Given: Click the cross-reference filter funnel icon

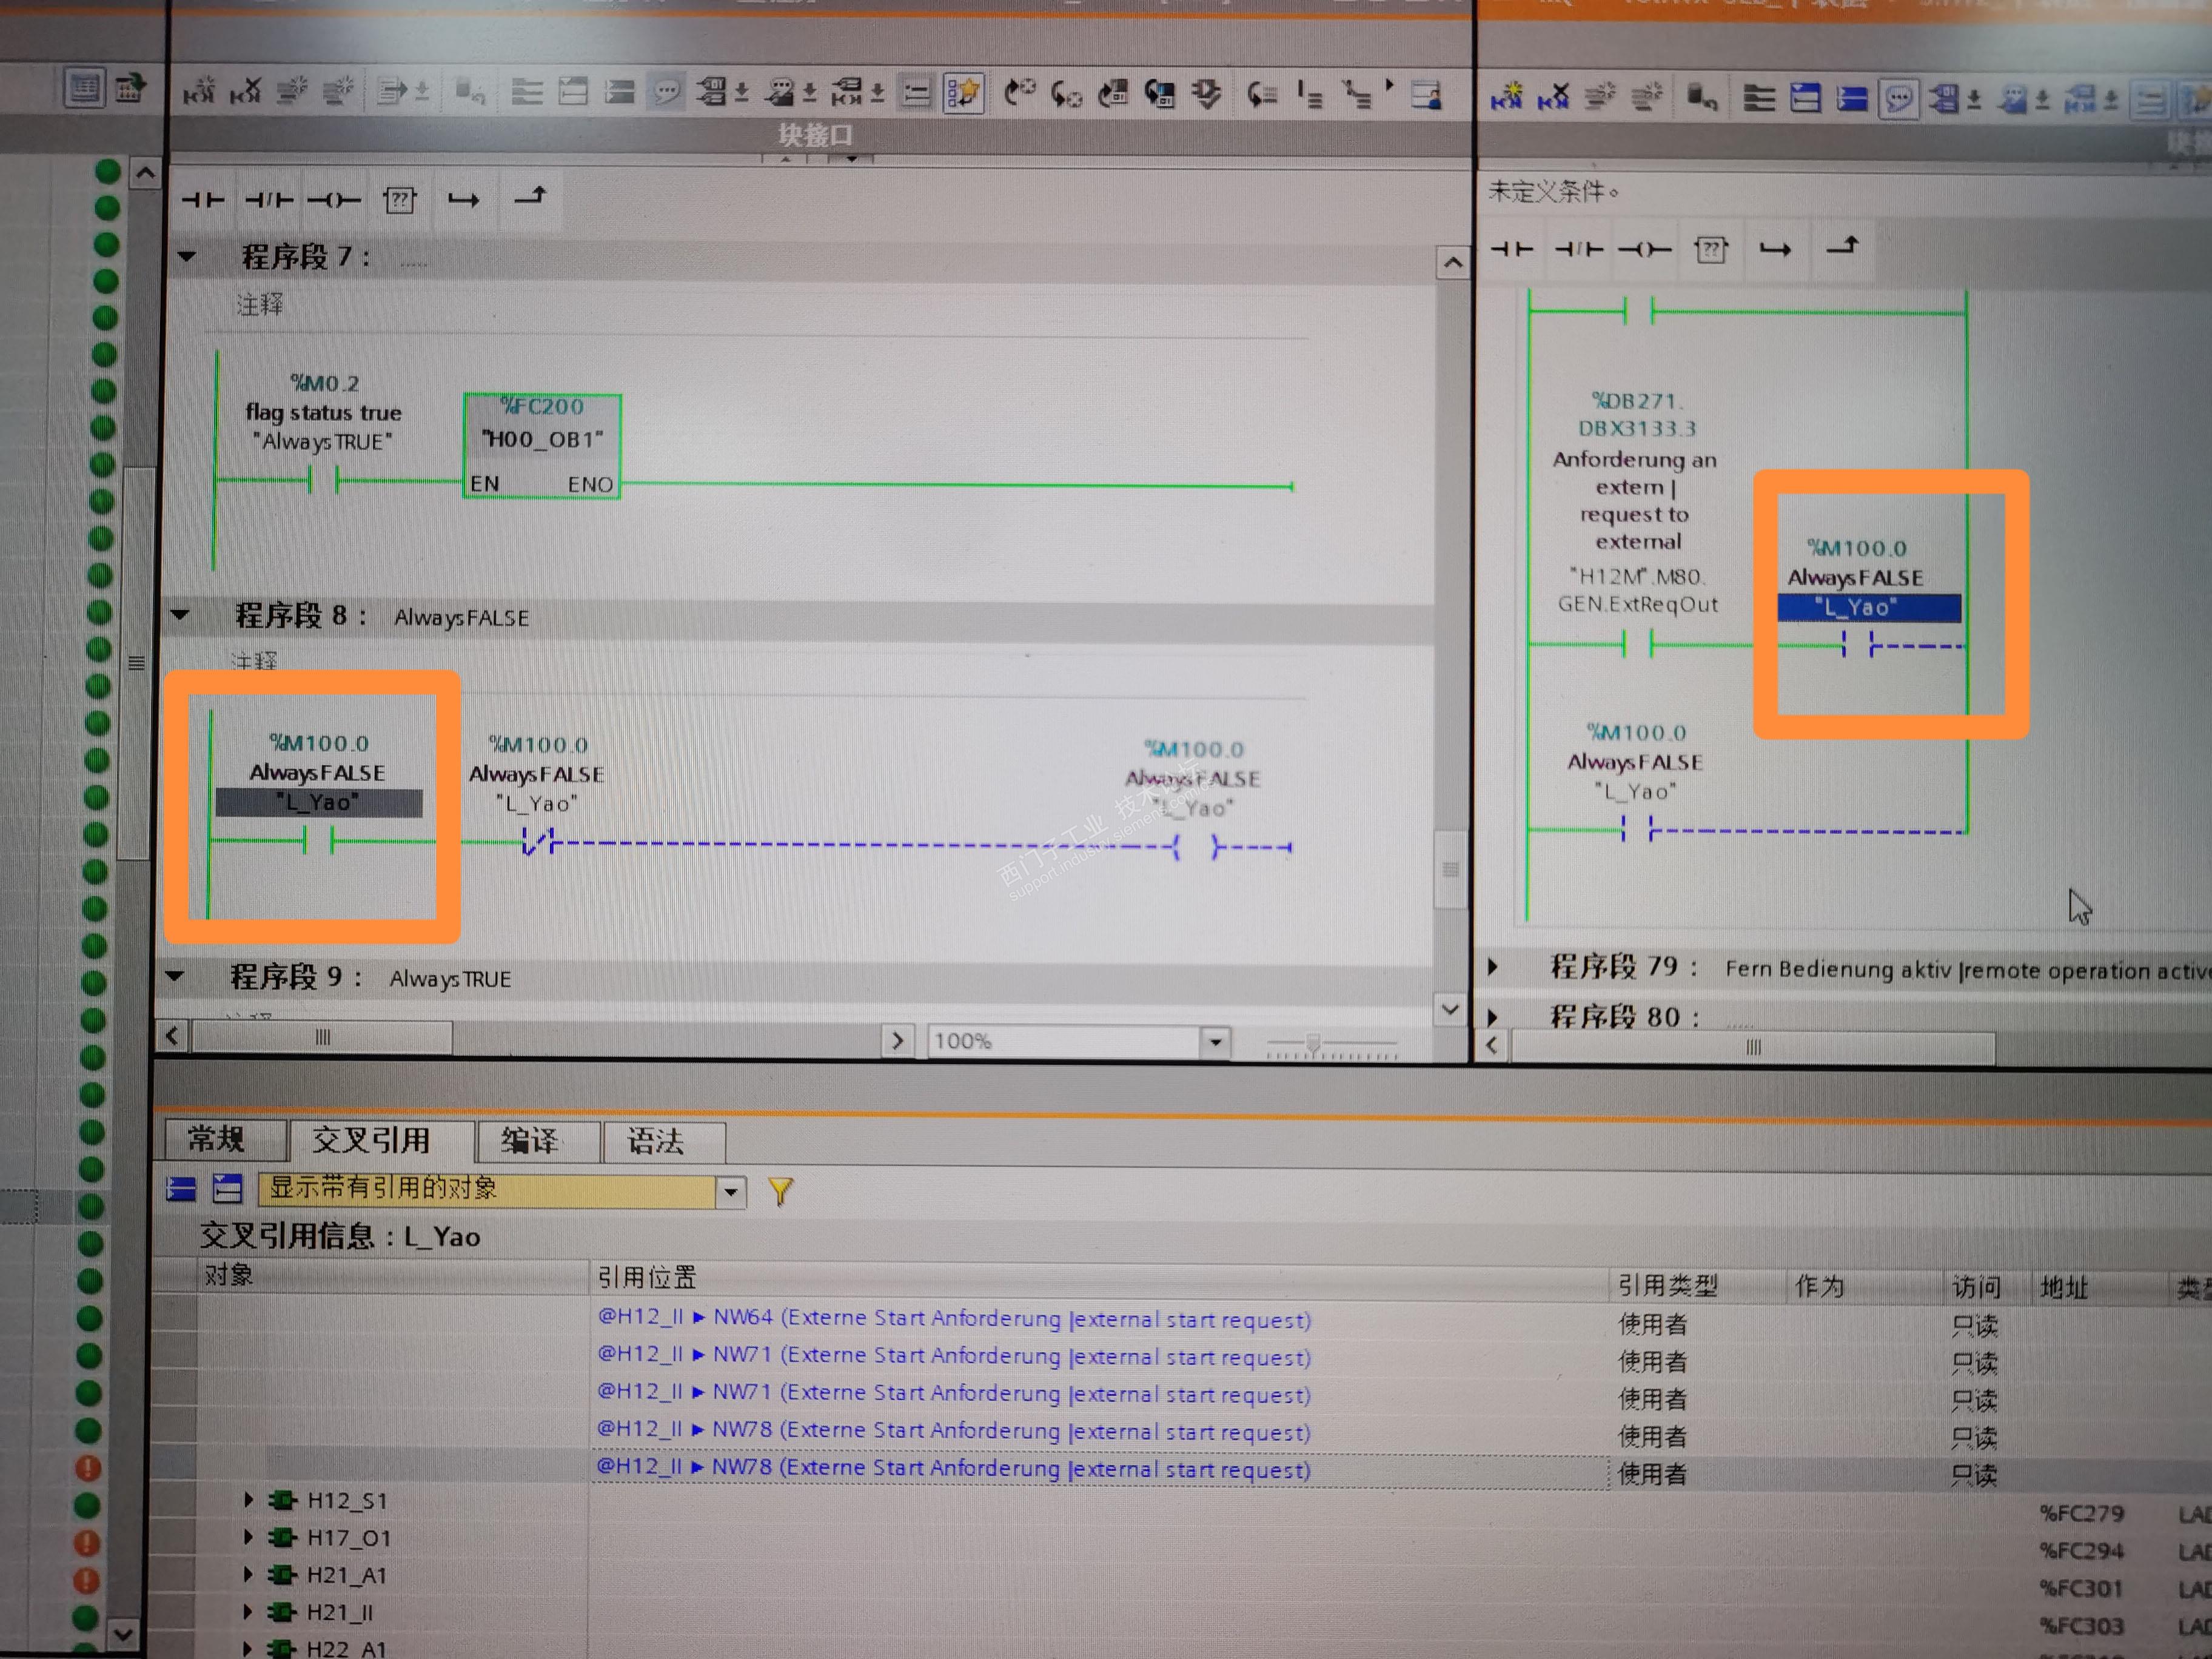Looking at the screenshot, I should point(780,1190).
